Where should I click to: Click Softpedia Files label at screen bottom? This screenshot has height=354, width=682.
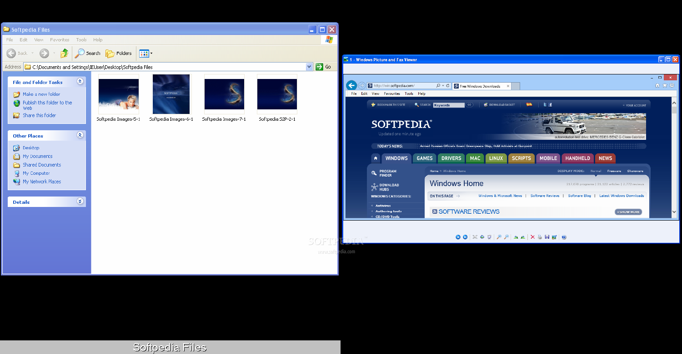(170, 348)
